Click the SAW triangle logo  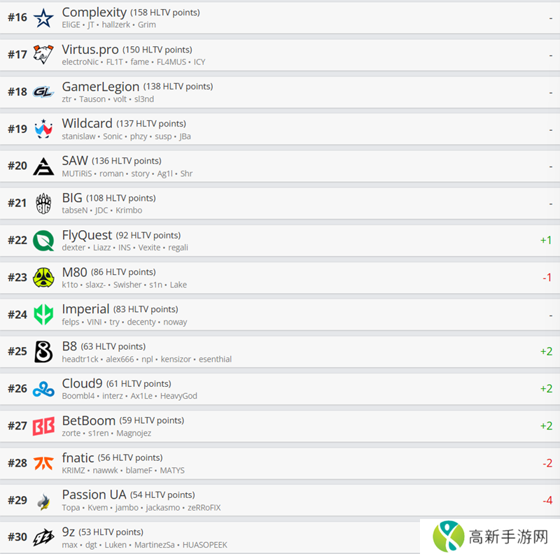pyautogui.click(x=43, y=166)
